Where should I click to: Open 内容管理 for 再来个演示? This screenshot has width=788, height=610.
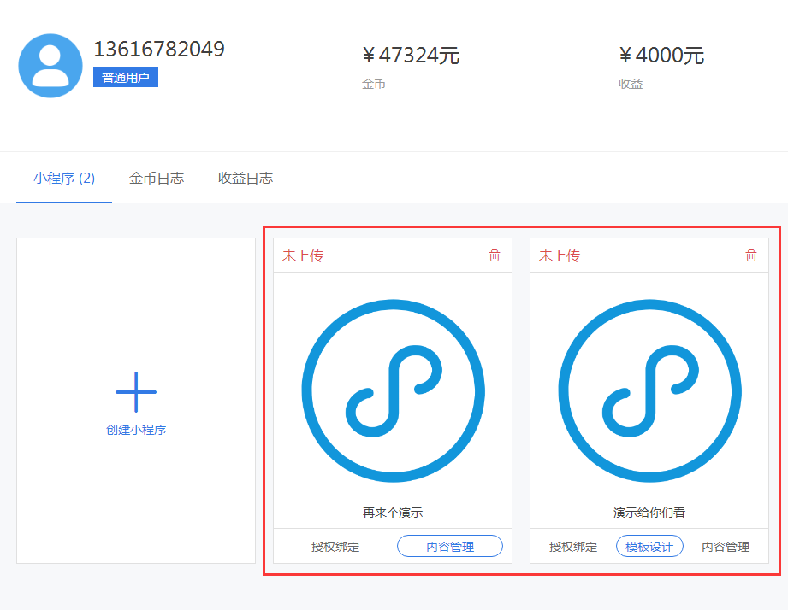450,547
